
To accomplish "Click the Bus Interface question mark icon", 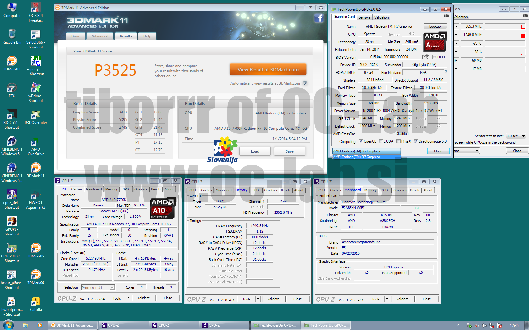I will [x=446, y=72].
